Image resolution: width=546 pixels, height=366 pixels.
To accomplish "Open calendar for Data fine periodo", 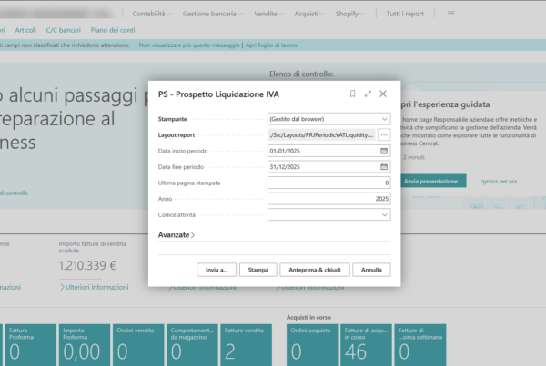I will coord(384,167).
